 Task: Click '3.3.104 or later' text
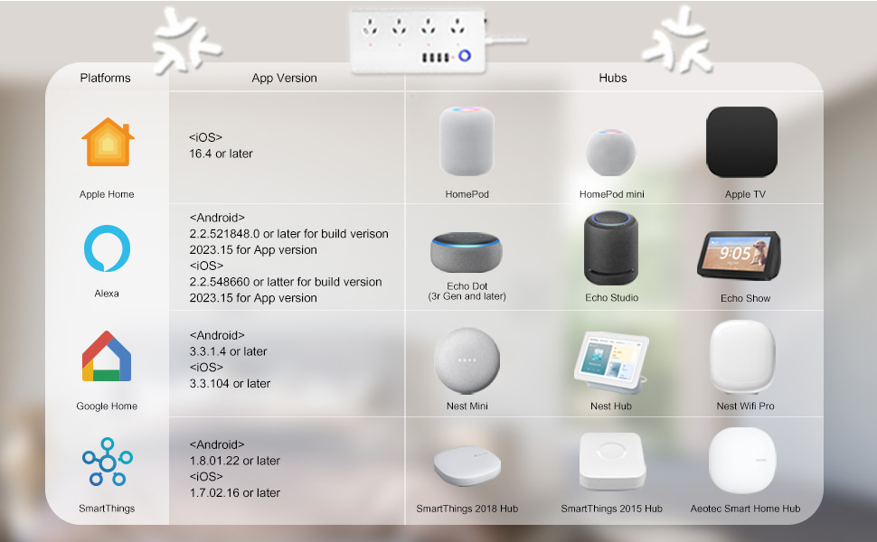pyautogui.click(x=230, y=383)
